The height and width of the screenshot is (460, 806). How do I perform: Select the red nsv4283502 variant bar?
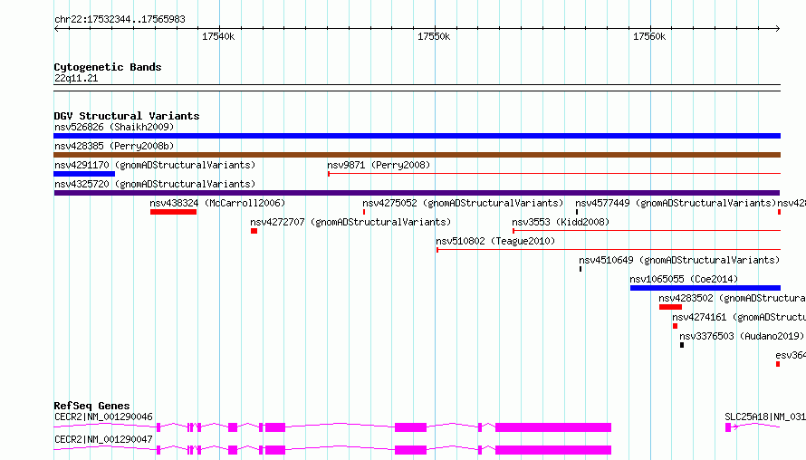pyautogui.click(x=670, y=307)
